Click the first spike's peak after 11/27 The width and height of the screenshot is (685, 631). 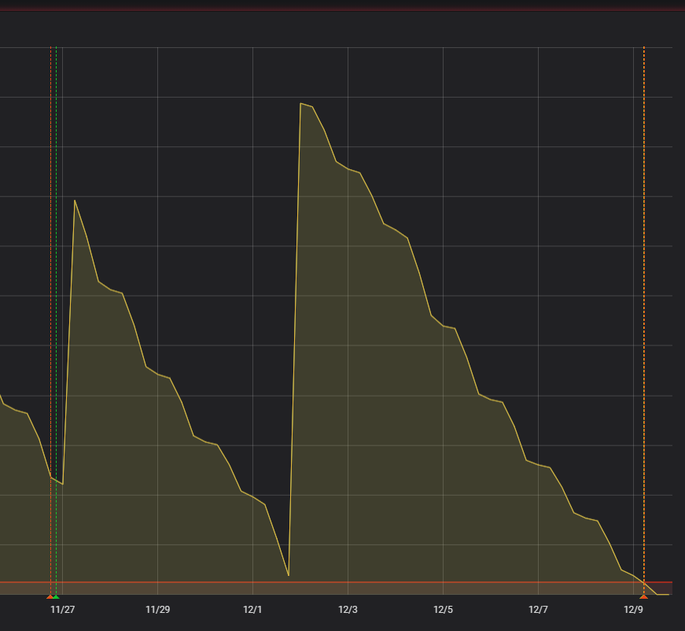(x=75, y=201)
